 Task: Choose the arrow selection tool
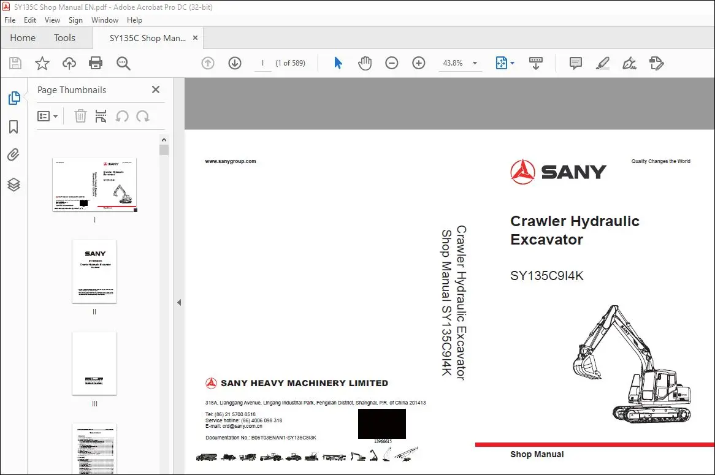(x=338, y=63)
